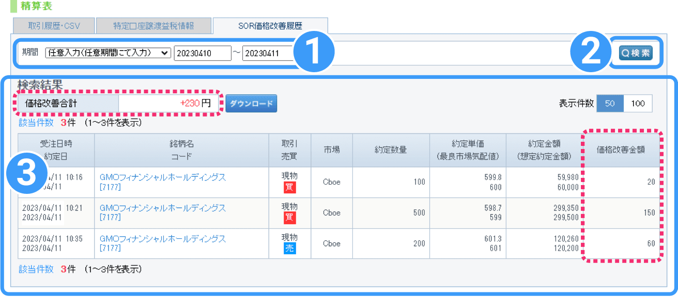Click the red 買 badge in second row
Image resolution: width=678 pixels, height=297 pixels.
tap(289, 218)
